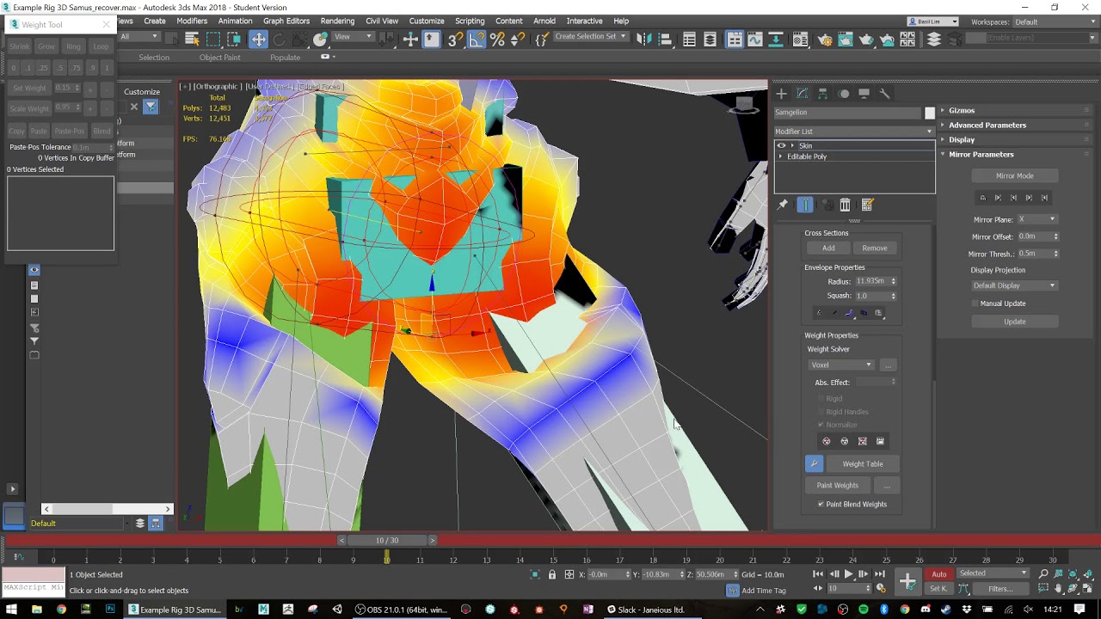Toggle Mirror Mode

coord(1014,175)
